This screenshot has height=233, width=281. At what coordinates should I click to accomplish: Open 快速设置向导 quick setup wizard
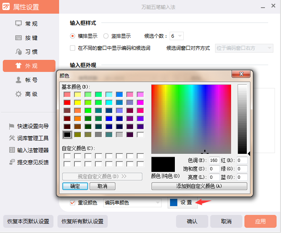pos(33,126)
